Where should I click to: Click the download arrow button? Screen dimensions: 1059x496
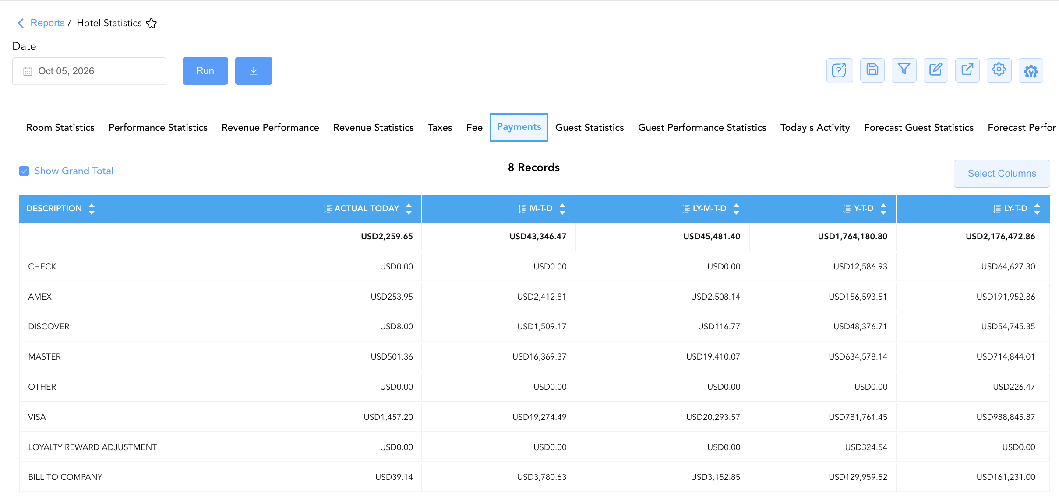point(254,71)
